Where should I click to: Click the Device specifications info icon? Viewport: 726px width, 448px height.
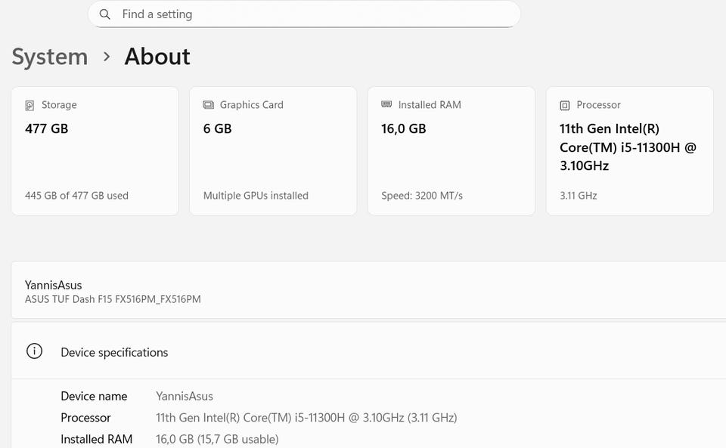pyautogui.click(x=34, y=352)
